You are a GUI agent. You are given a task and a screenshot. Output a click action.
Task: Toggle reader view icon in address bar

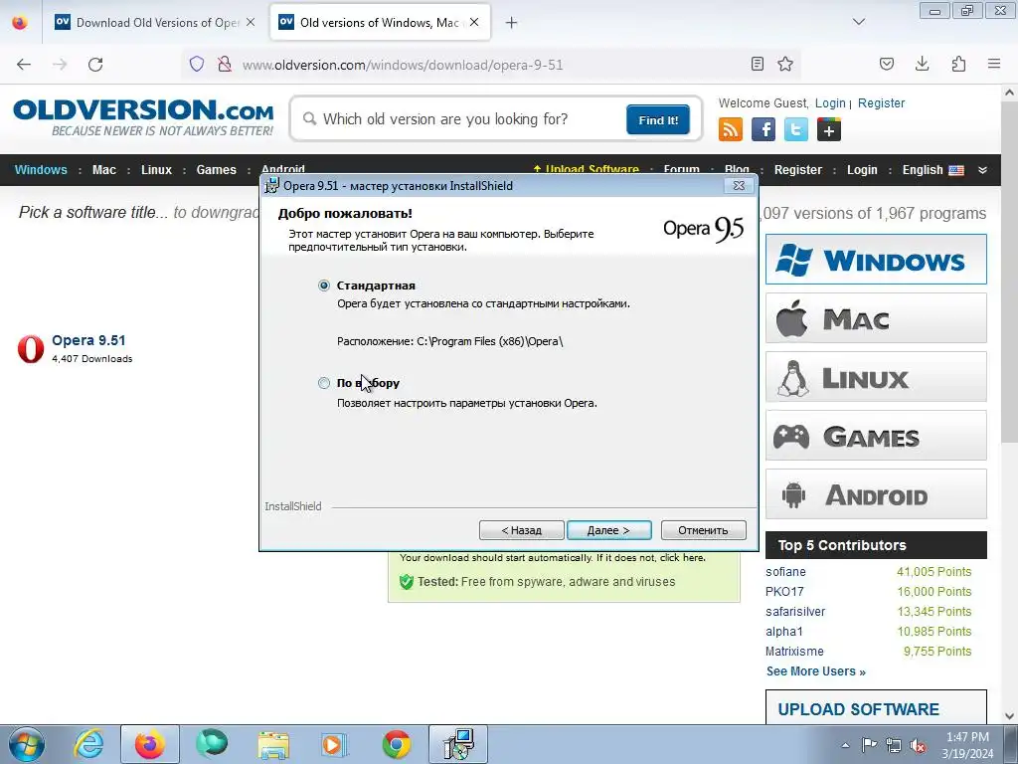point(757,64)
